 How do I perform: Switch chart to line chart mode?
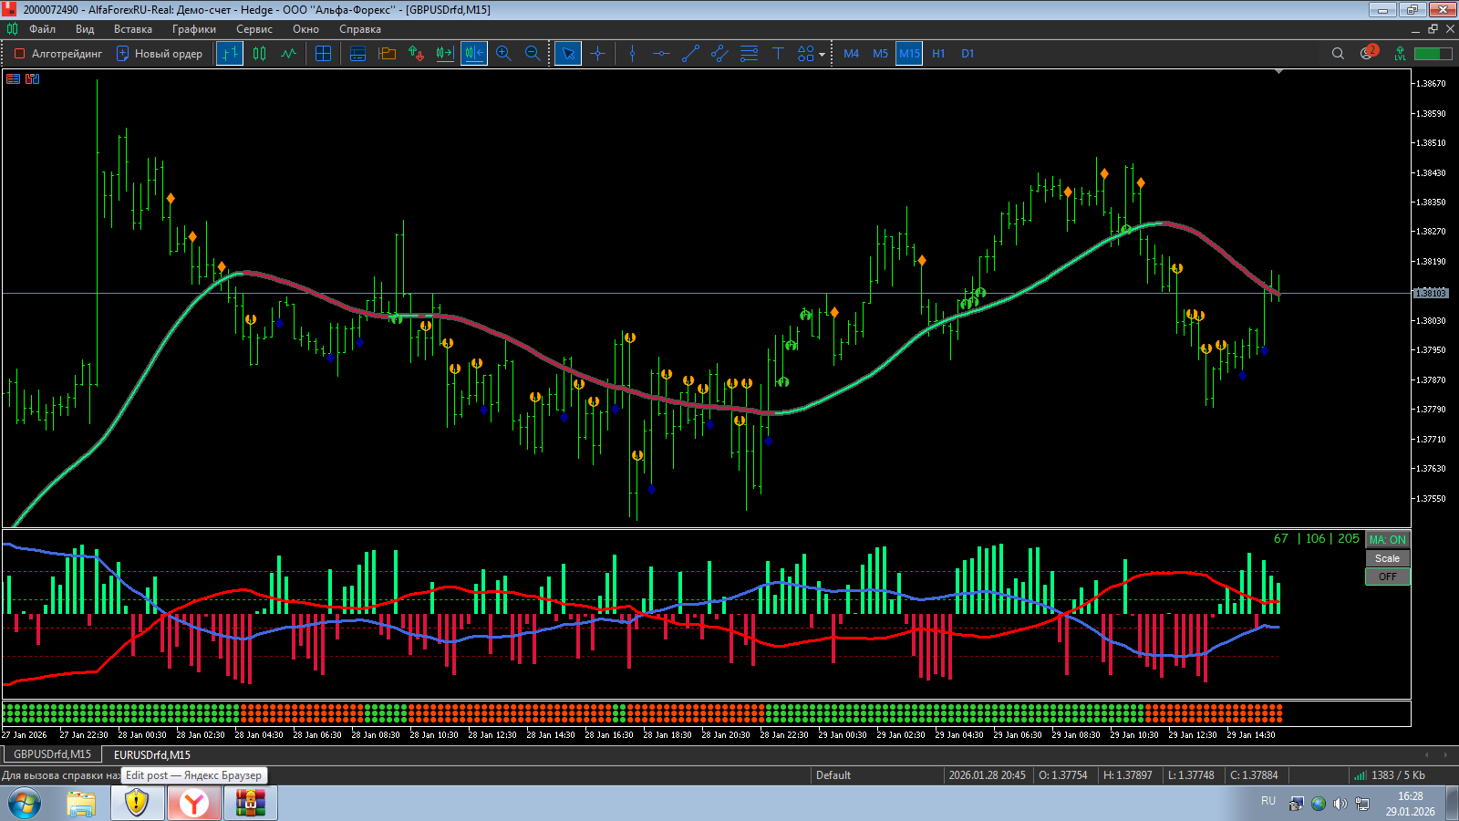point(289,54)
